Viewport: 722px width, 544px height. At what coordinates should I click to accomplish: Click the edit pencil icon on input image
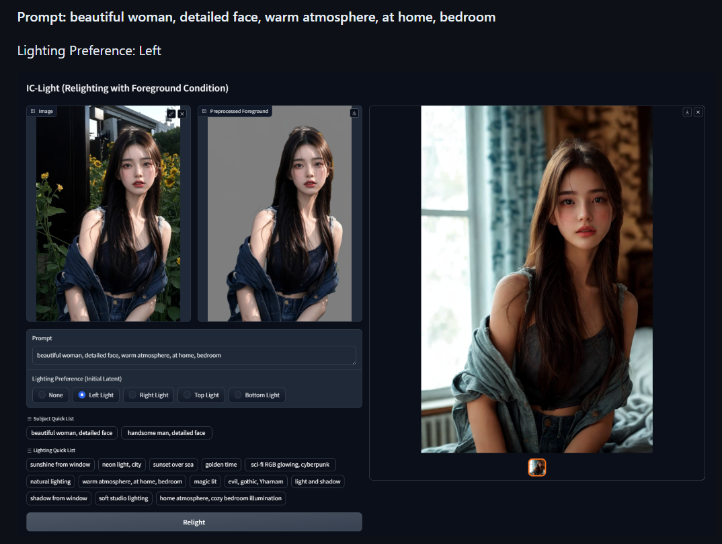171,114
